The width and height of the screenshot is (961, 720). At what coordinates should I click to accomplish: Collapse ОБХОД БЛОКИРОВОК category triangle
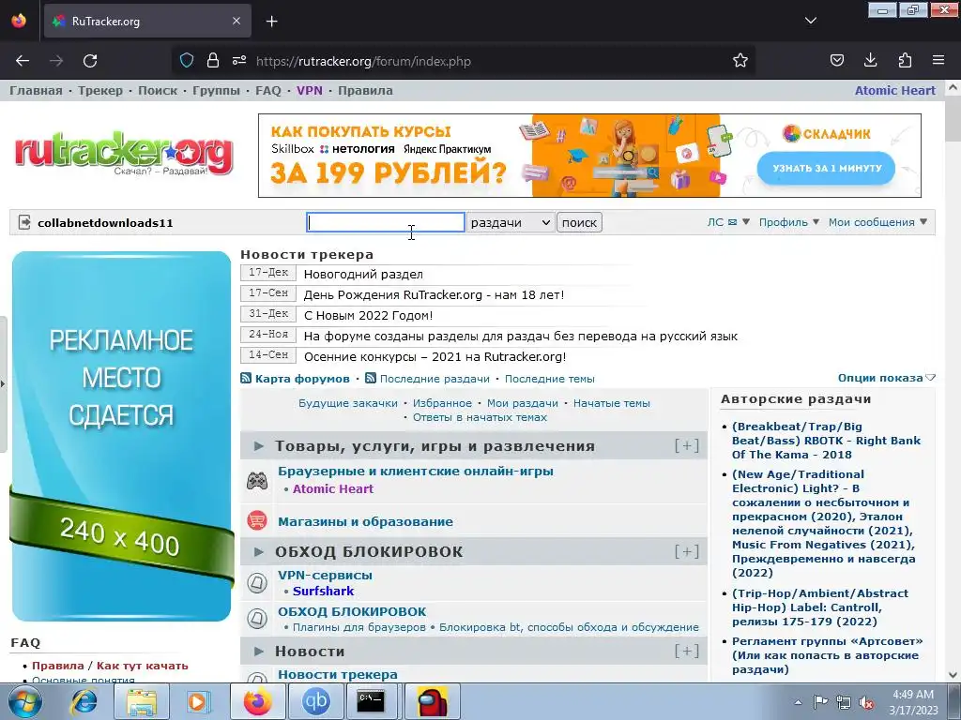pos(259,552)
